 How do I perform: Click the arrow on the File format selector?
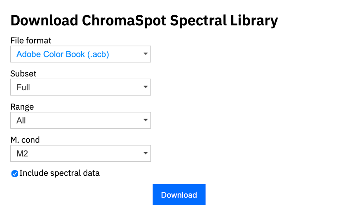click(145, 54)
